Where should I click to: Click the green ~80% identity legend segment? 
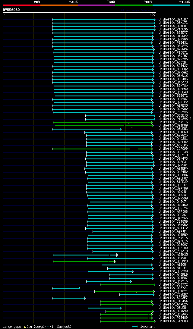coord(134,5)
